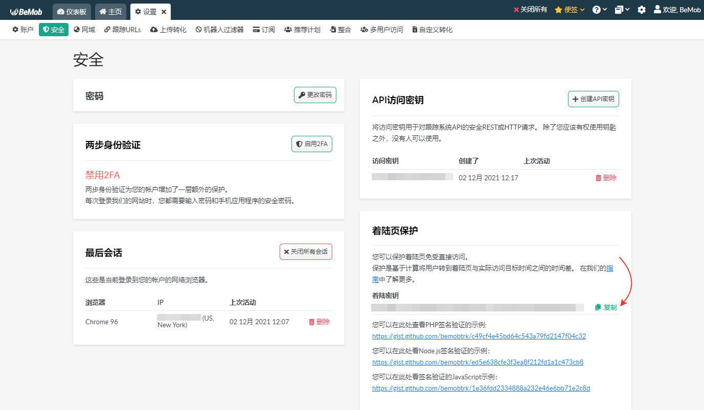The width and height of the screenshot is (704, 410).
Task: Open the PHP signature example gist link
Action: point(479,336)
